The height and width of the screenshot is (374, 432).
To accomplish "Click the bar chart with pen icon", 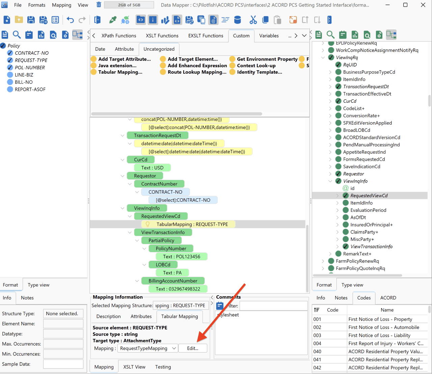I will point(165,20).
